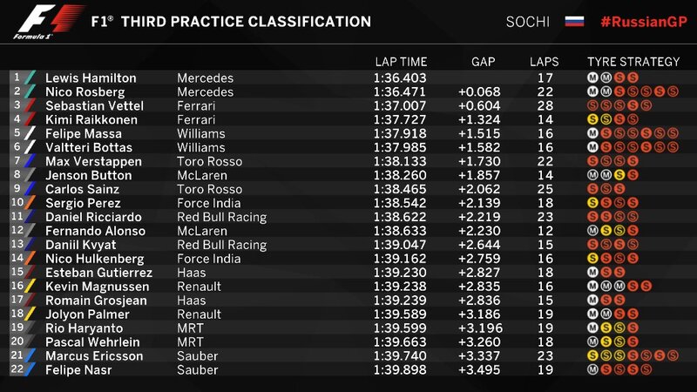
Task: Click Perez's yellow soft tyre icon
Action: (x=592, y=202)
